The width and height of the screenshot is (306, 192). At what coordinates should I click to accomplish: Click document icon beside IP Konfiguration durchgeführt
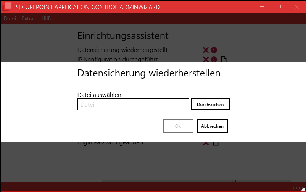pyautogui.click(x=224, y=59)
